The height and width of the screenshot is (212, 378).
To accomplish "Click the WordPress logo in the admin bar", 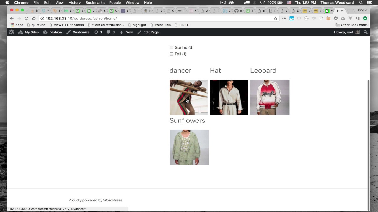I will point(12,32).
